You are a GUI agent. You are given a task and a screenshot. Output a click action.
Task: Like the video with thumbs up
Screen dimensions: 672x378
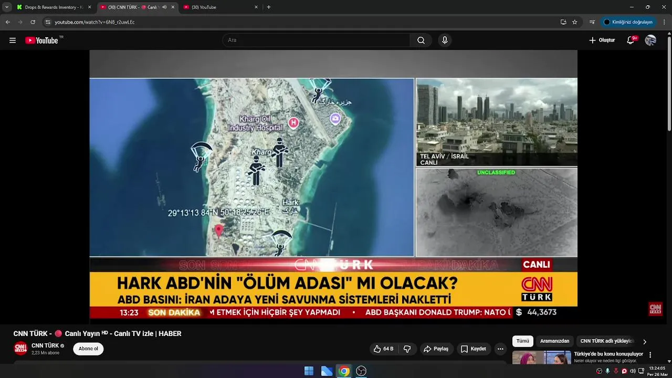coord(383,349)
